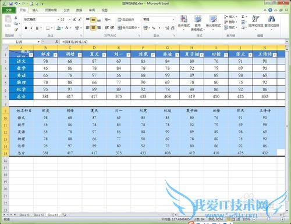Apply comma style

(x=159, y=28)
